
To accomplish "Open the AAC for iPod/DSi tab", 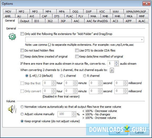I will point(97,21).
